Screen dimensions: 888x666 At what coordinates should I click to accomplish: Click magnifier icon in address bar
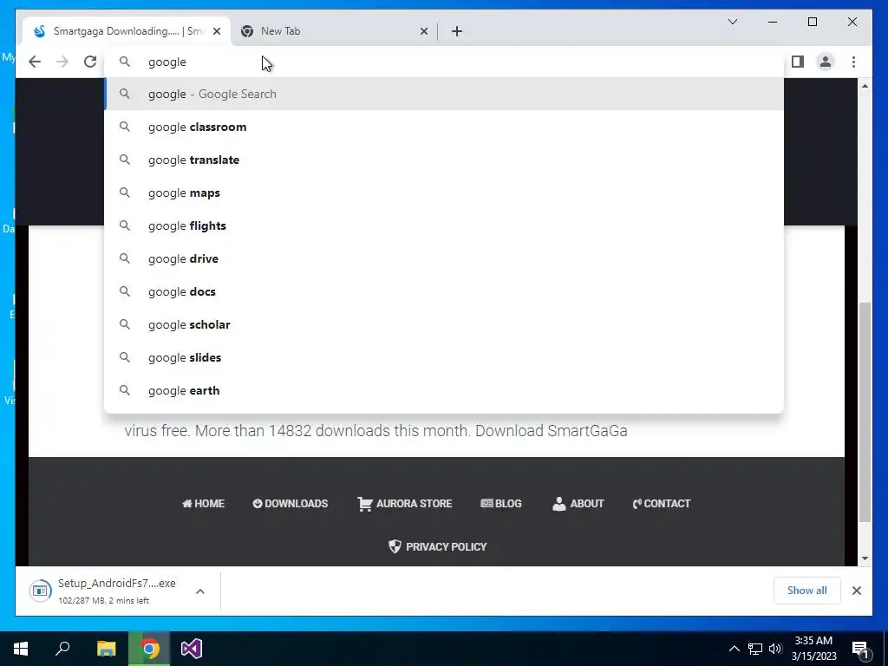125,62
